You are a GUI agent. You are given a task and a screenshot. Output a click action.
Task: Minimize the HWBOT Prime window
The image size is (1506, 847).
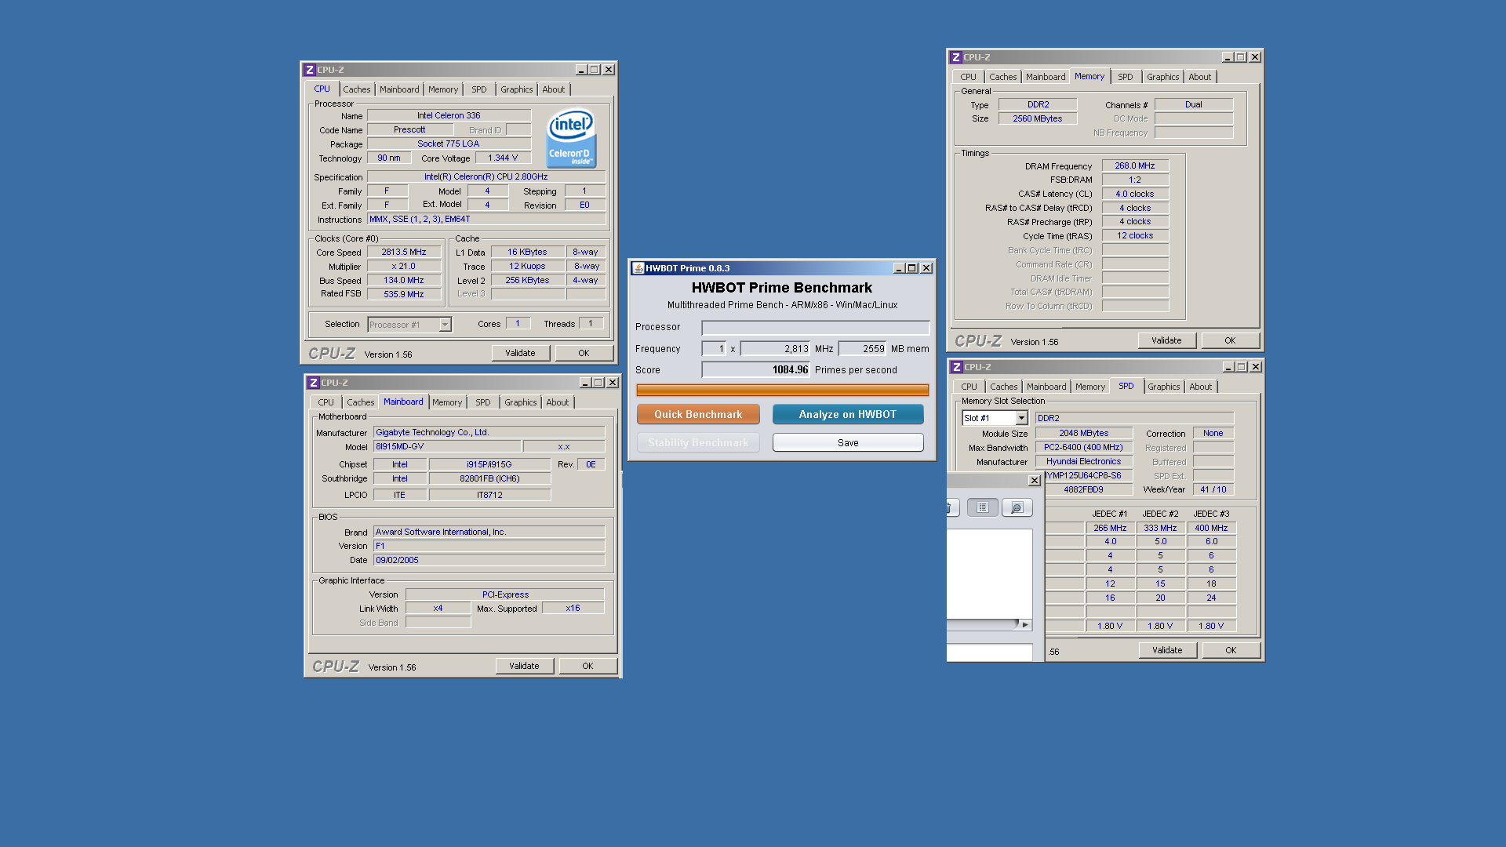point(899,268)
